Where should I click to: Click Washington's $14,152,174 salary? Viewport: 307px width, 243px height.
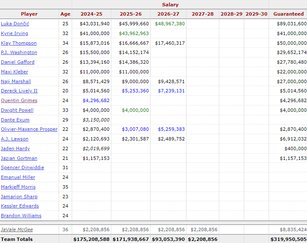point(134,52)
